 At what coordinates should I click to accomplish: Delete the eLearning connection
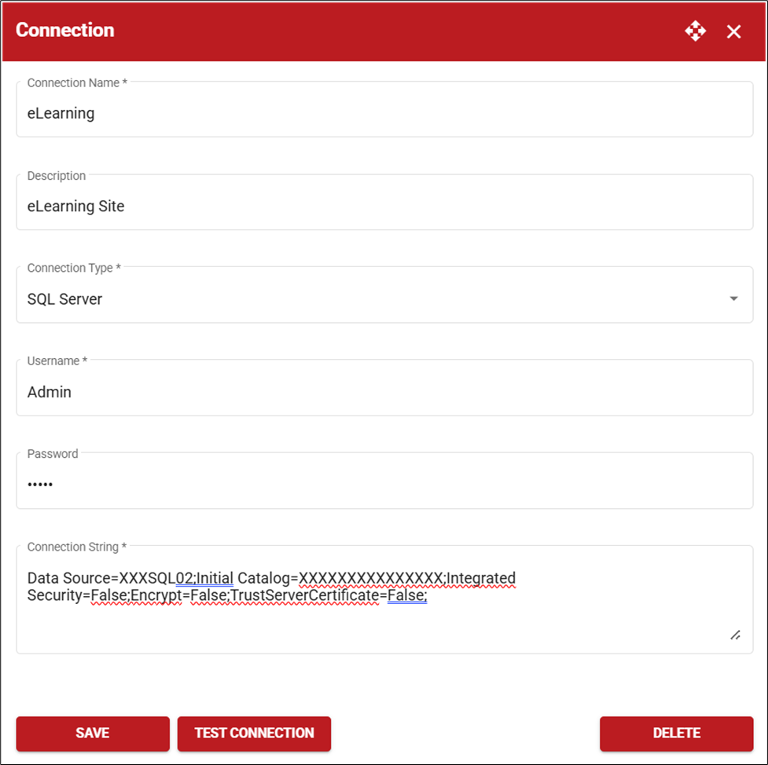point(676,733)
